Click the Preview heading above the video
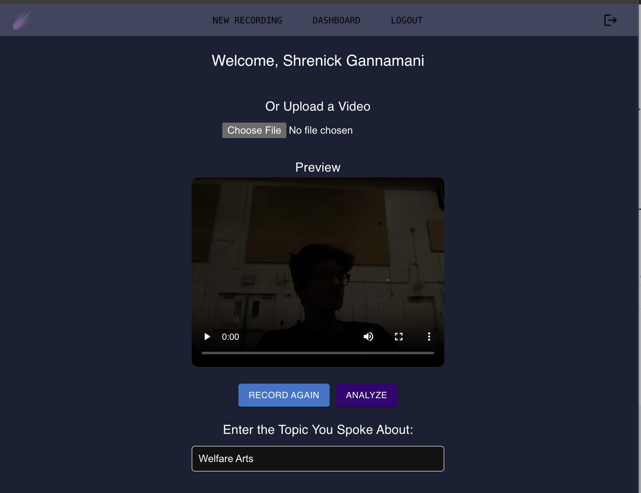The height and width of the screenshot is (493, 641). point(318,167)
